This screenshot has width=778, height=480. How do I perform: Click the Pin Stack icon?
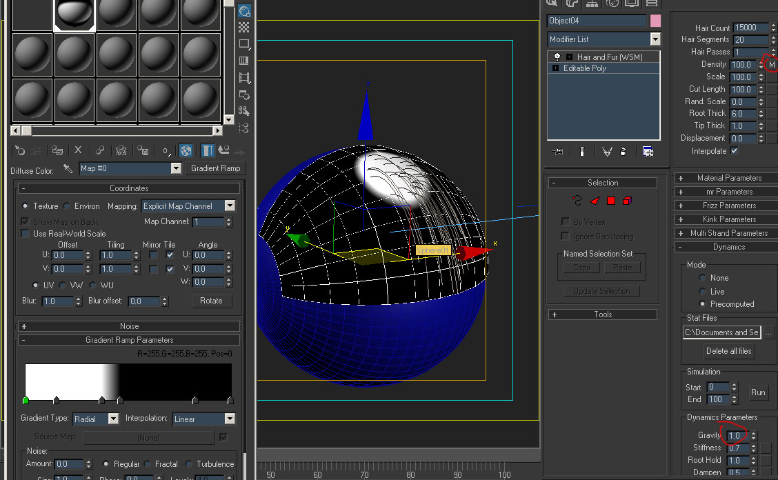(558, 152)
